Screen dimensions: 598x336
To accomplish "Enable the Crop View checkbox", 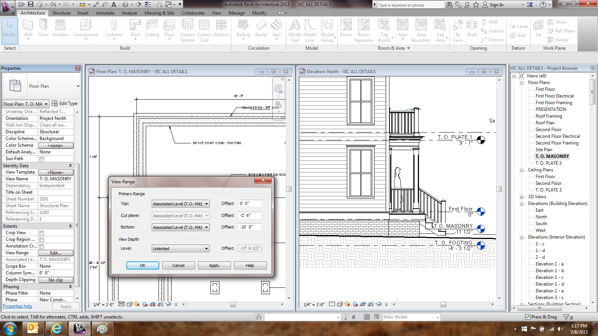I will (x=42, y=233).
